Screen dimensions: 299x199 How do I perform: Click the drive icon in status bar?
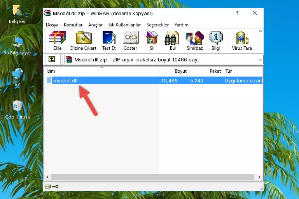(48, 187)
